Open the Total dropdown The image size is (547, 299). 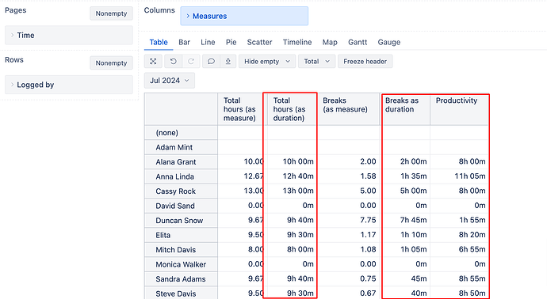coord(316,61)
